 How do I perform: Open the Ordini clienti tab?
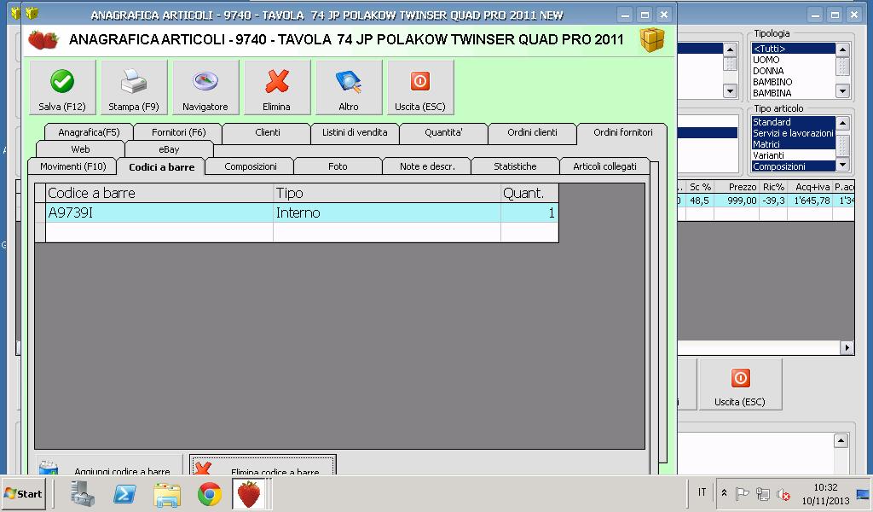click(532, 132)
